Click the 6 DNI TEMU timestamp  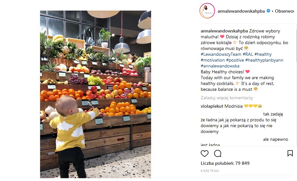coord(210,171)
